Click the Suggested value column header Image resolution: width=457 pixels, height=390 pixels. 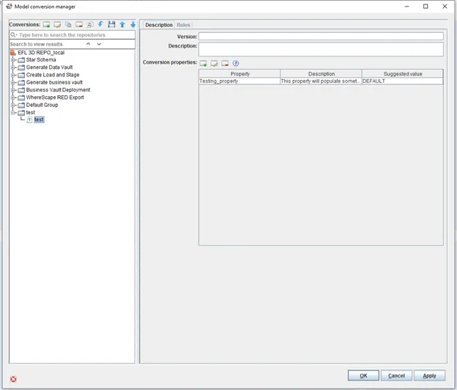coord(403,74)
